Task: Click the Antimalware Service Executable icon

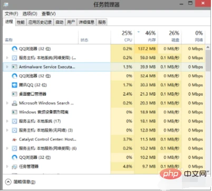Action: click(x=14, y=67)
